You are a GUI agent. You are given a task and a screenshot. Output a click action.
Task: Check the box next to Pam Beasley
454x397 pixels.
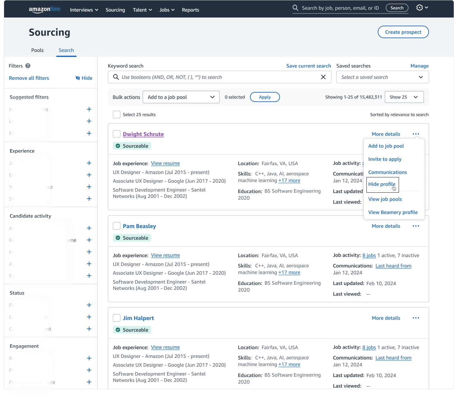[117, 226]
